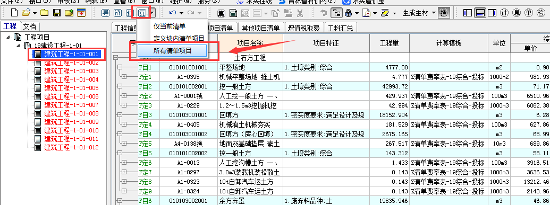Click the eraser highlight toolbar icon

pos(385,13)
